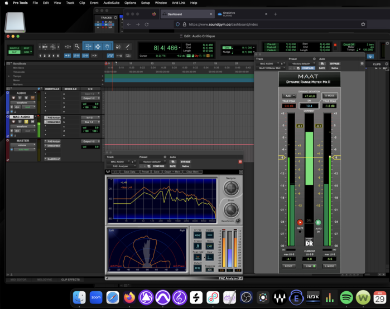Screen dimensions: 390x309
Task: Open Bus 1-2 output selector on MAC AUDIO
Action: pos(90,122)
